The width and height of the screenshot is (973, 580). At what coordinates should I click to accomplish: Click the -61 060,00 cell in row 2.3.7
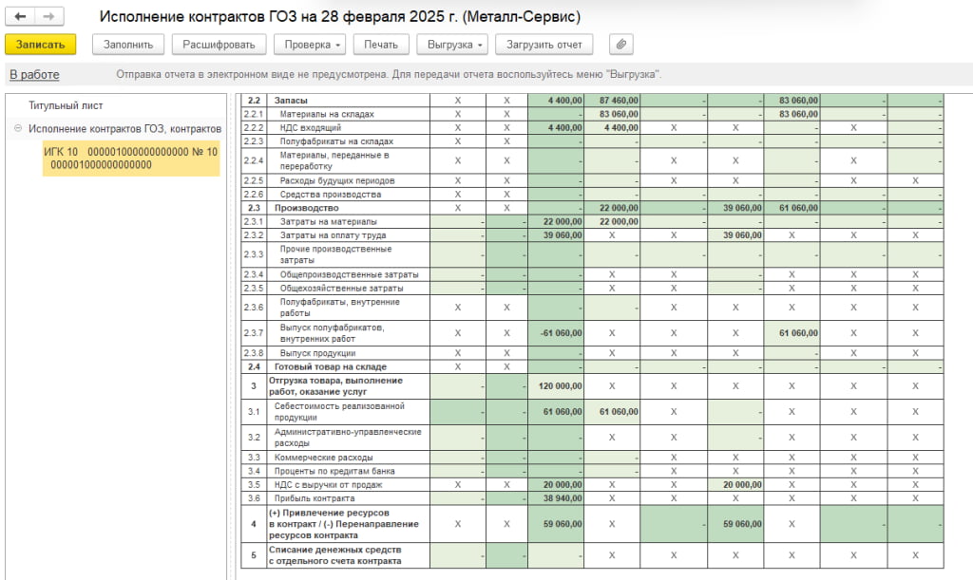click(556, 333)
